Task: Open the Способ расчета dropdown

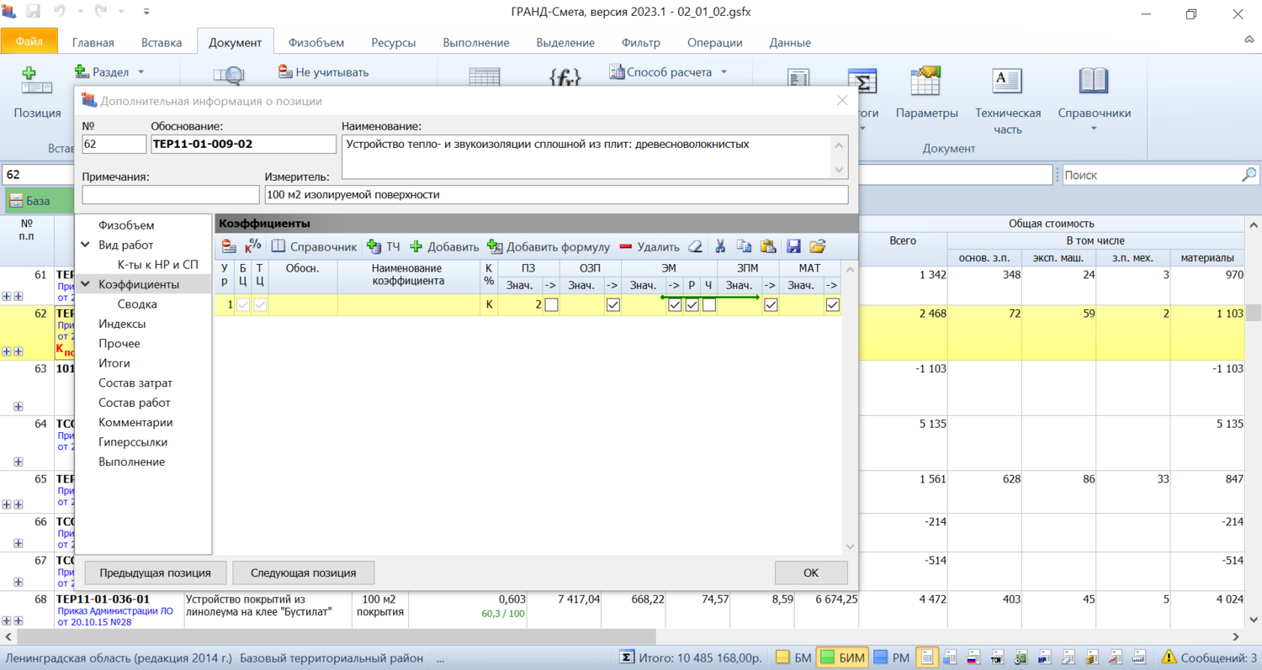Action: [x=669, y=72]
